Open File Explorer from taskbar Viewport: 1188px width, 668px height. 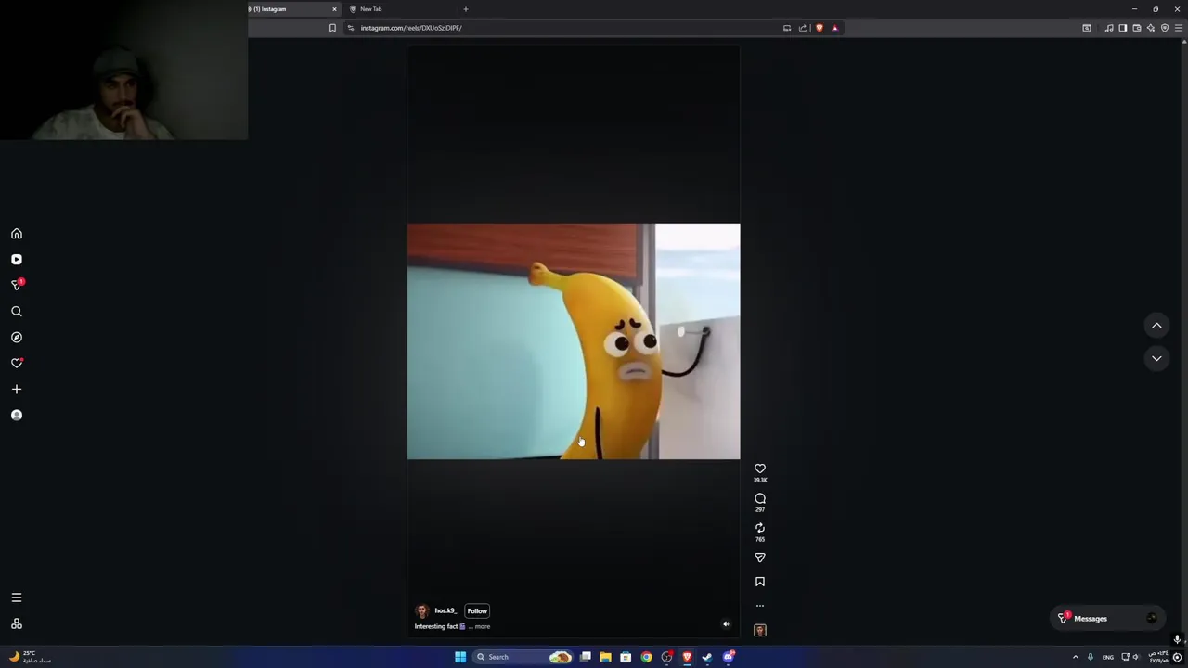point(605,657)
